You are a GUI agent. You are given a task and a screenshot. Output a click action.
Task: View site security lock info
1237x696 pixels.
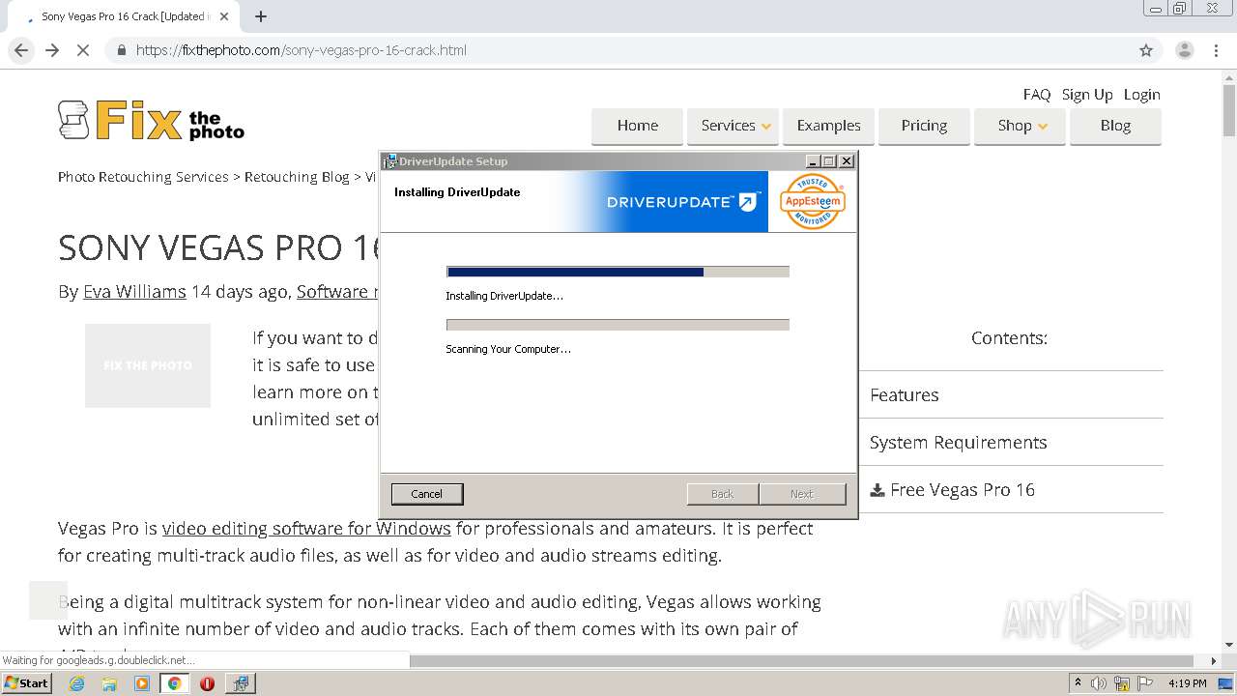[122, 50]
